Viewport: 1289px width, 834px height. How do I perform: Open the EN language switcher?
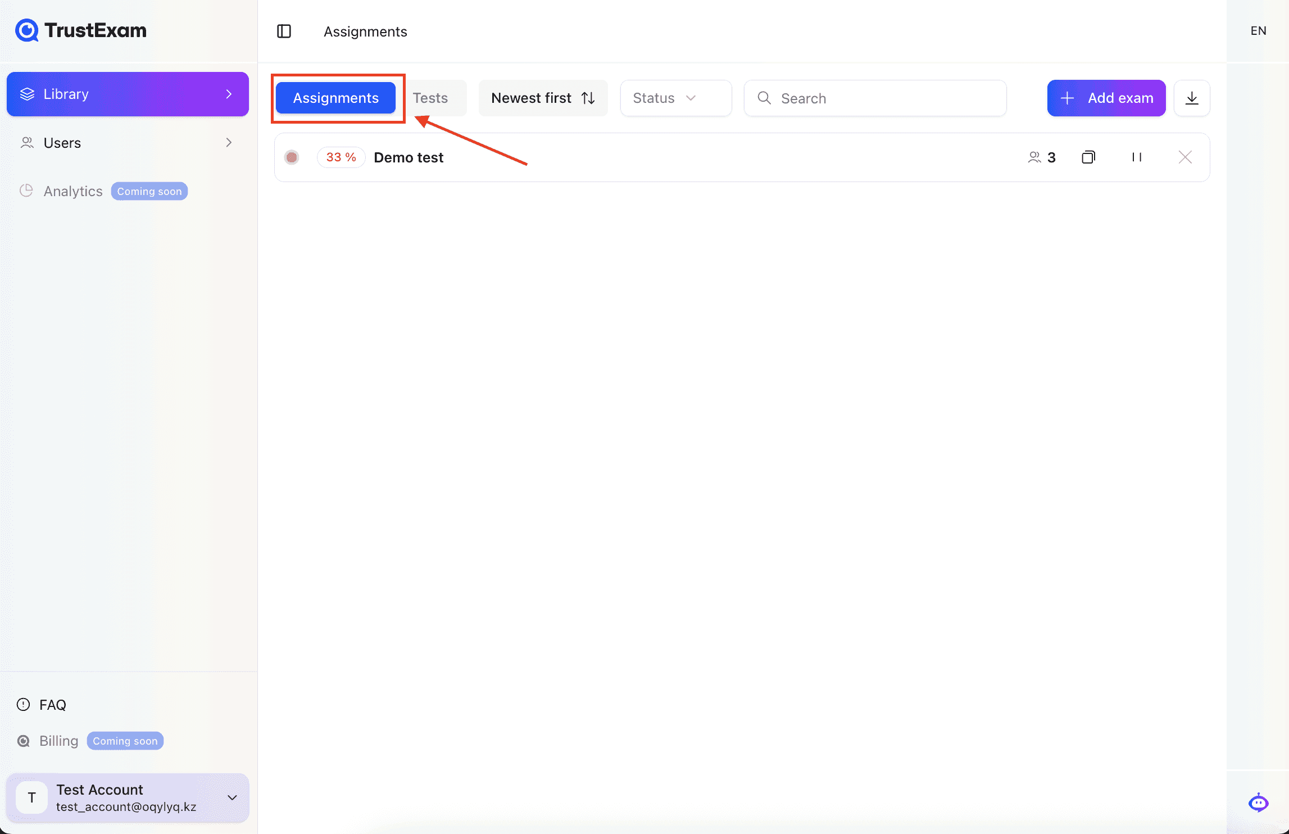coord(1258,31)
